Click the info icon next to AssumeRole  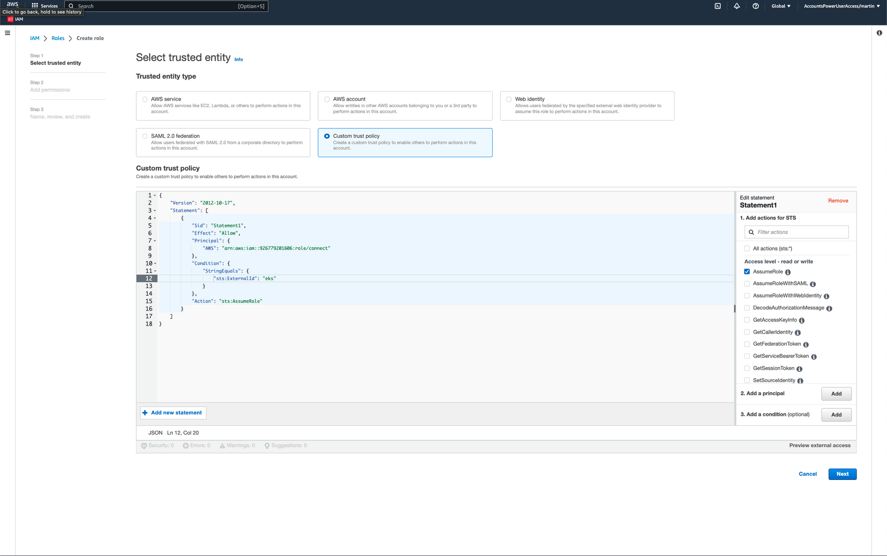coord(787,271)
